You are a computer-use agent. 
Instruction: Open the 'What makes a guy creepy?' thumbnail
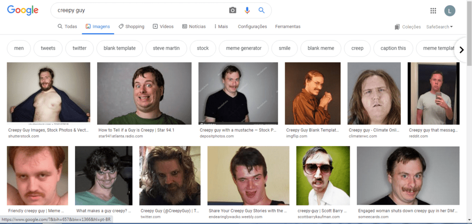[103, 175]
